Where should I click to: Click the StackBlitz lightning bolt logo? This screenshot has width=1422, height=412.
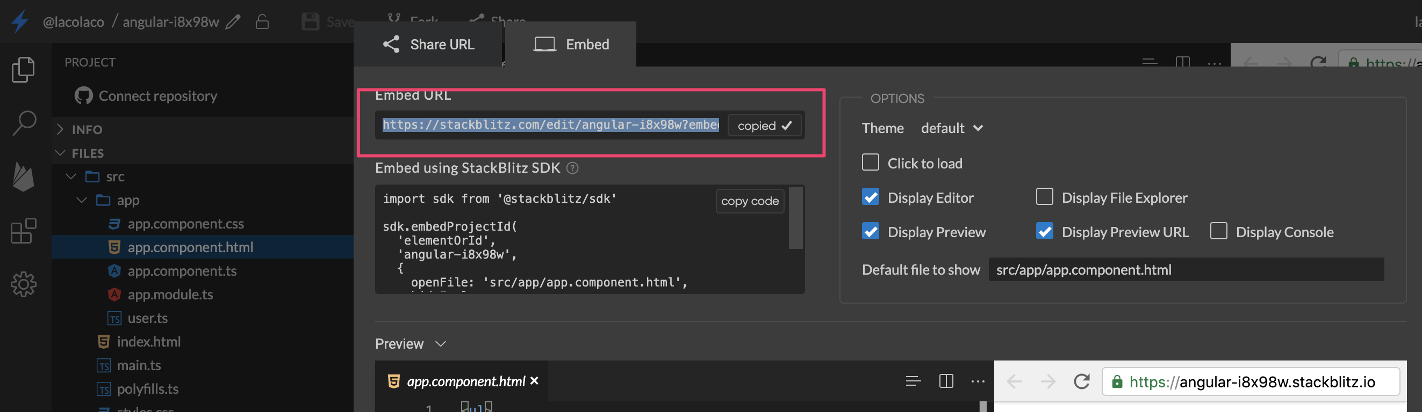(20, 21)
